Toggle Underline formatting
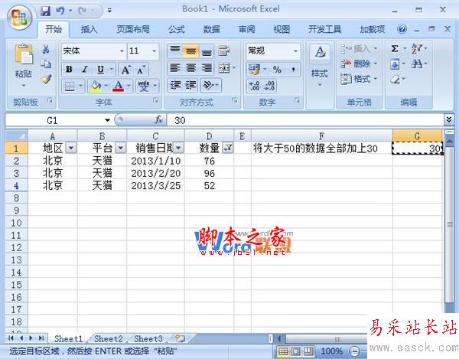The height and width of the screenshot is (359, 459). click(101, 70)
